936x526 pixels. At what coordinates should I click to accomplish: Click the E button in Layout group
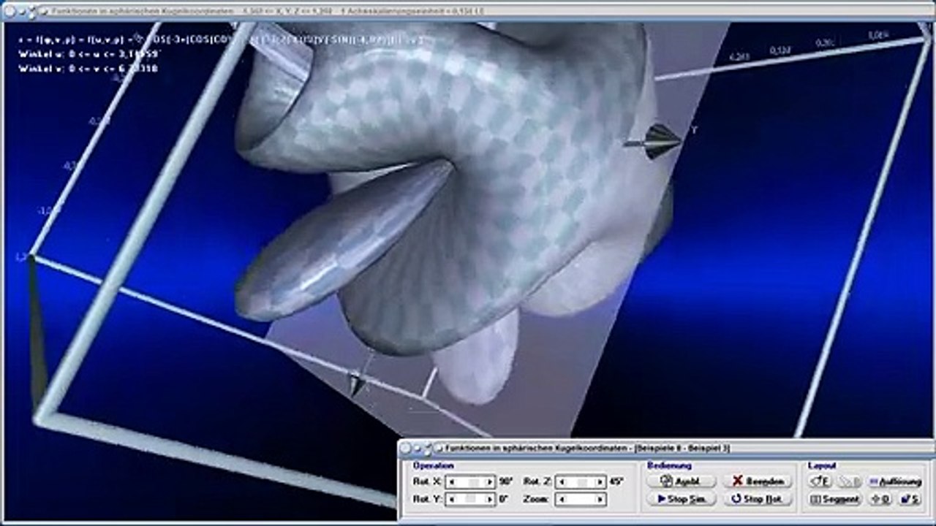point(820,481)
